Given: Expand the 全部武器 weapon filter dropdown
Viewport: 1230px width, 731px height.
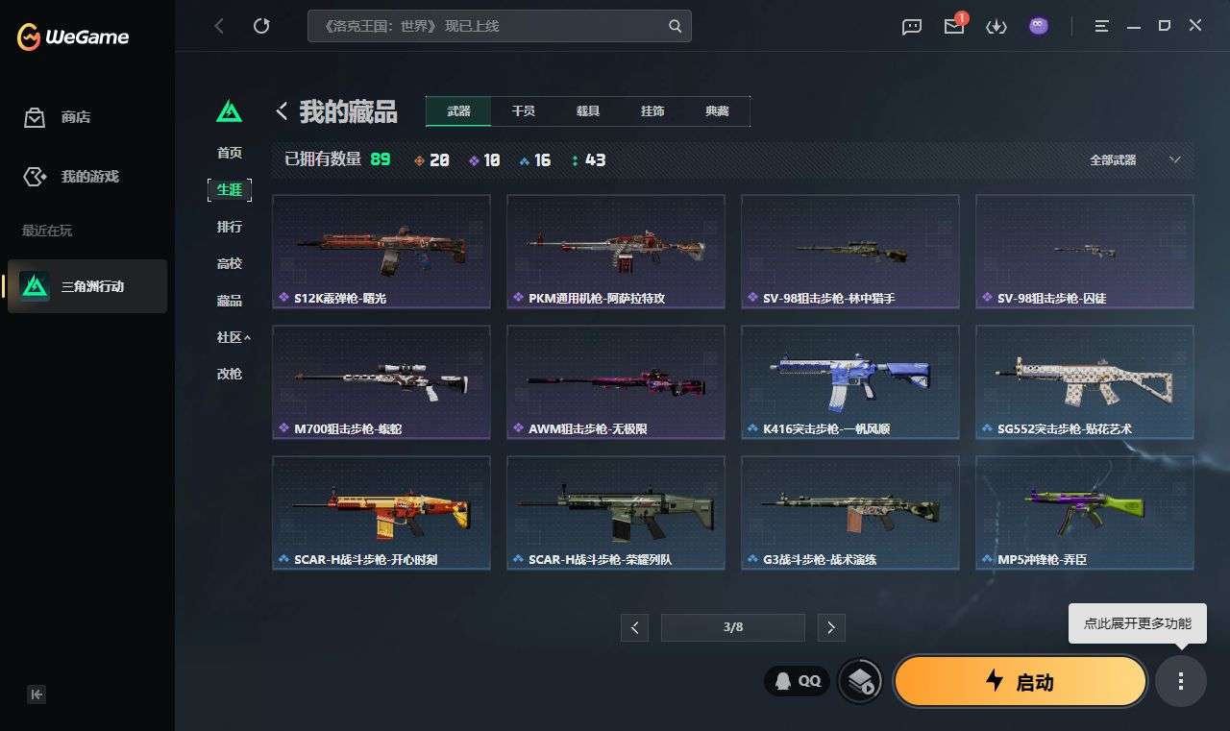Looking at the screenshot, I should point(1135,160).
